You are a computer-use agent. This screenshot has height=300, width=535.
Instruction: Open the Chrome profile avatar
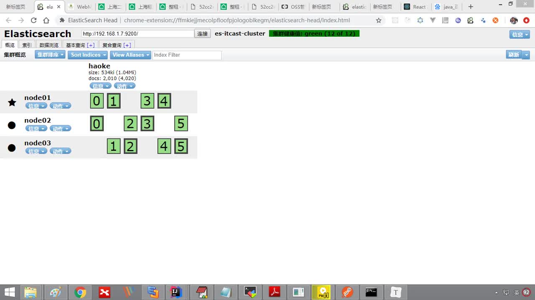514,20
